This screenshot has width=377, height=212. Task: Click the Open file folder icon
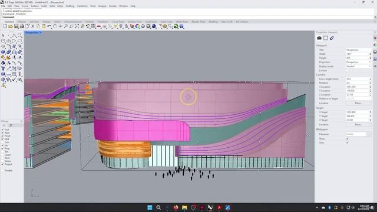point(11,26)
